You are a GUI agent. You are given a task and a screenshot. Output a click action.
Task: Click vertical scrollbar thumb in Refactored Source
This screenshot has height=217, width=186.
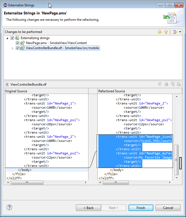(177, 160)
